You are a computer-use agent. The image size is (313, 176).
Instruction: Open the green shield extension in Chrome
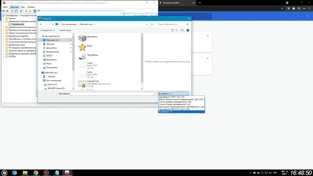(289, 9)
